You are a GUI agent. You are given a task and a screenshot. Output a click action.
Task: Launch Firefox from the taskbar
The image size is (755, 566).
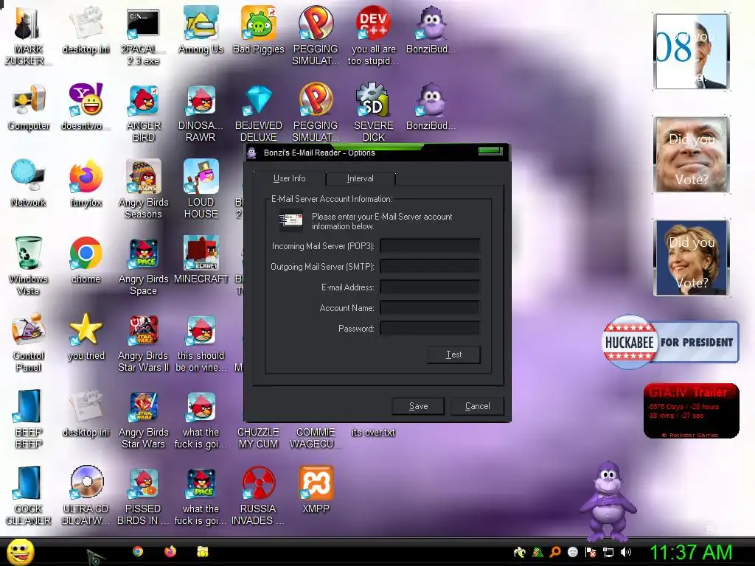(x=170, y=551)
